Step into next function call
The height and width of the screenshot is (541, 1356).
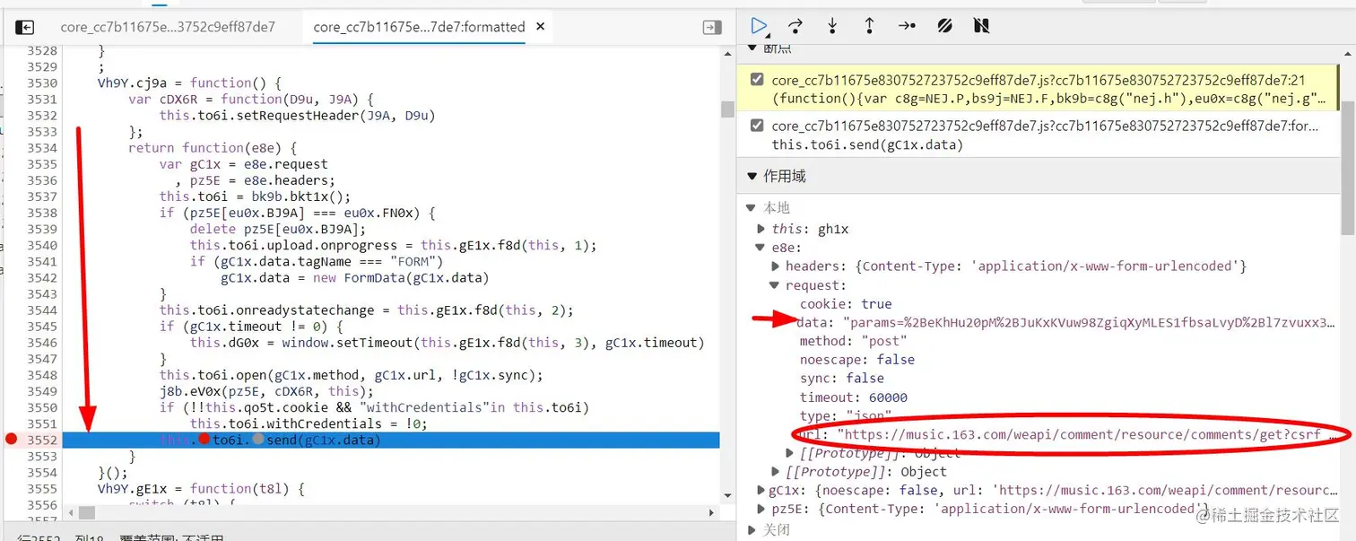tap(832, 26)
